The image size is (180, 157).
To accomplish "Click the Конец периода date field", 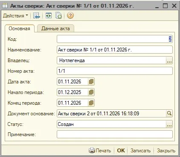I will (x=73, y=103).
